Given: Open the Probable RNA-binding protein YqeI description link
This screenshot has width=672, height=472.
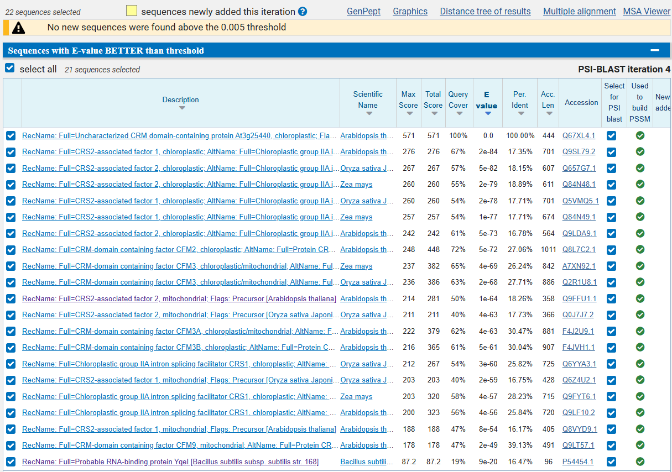Looking at the screenshot, I should tap(170, 461).
